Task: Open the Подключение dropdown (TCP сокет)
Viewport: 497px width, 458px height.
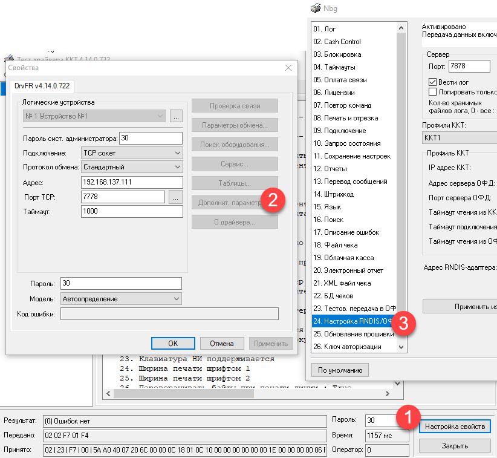Action: (131, 153)
